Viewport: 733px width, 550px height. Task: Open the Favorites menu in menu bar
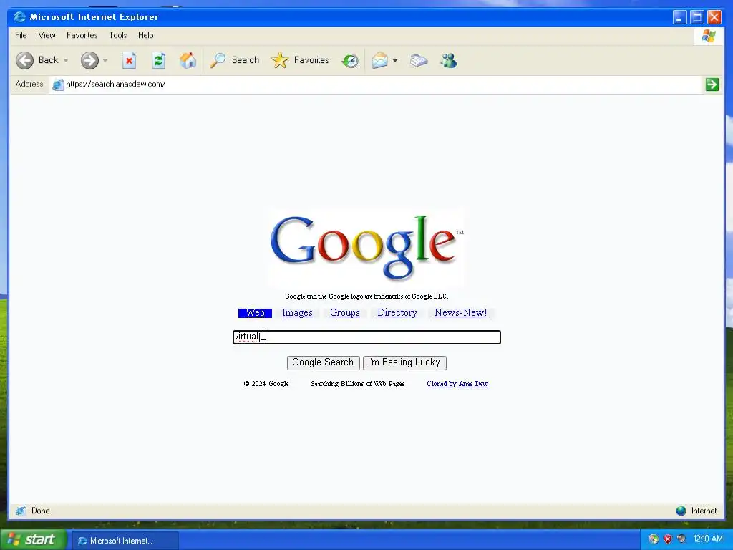point(82,35)
